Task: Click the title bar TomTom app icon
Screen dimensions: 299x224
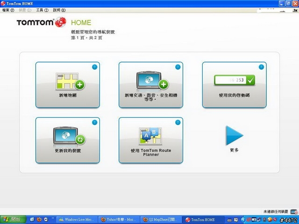Action: pyautogui.click(x=3, y=3)
